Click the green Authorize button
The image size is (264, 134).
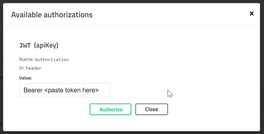(110, 109)
